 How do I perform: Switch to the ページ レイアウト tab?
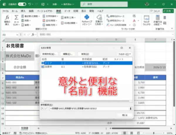pos(45,11)
